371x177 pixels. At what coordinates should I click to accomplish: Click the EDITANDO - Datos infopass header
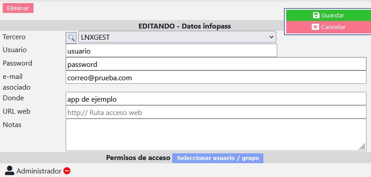[x=184, y=26]
